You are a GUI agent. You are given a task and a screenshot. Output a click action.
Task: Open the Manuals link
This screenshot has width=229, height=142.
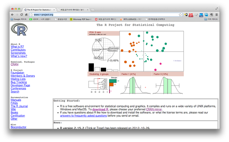16,100
